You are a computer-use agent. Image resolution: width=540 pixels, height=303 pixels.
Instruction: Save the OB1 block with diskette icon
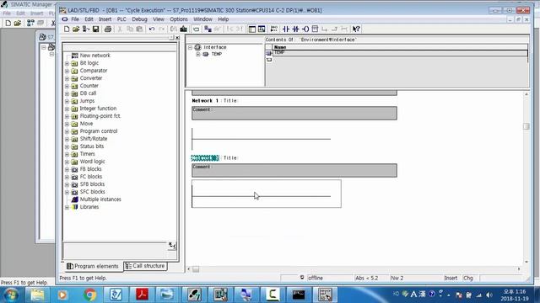click(95, 29)
